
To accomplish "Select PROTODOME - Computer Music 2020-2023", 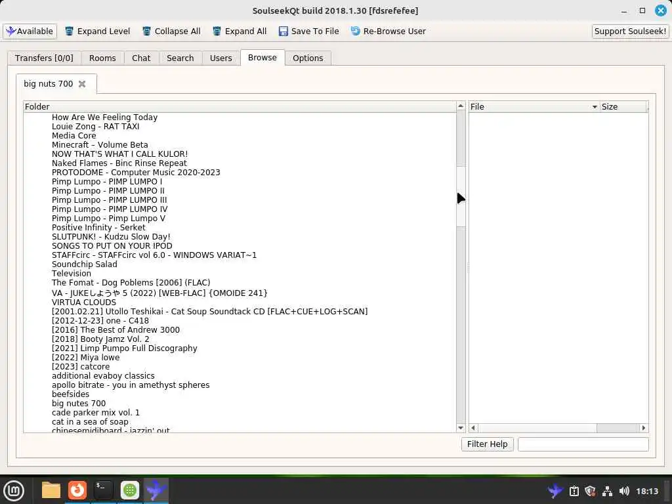I will tap(136, 173).
